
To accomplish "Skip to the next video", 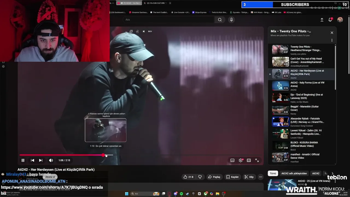I will coord(41,160).
